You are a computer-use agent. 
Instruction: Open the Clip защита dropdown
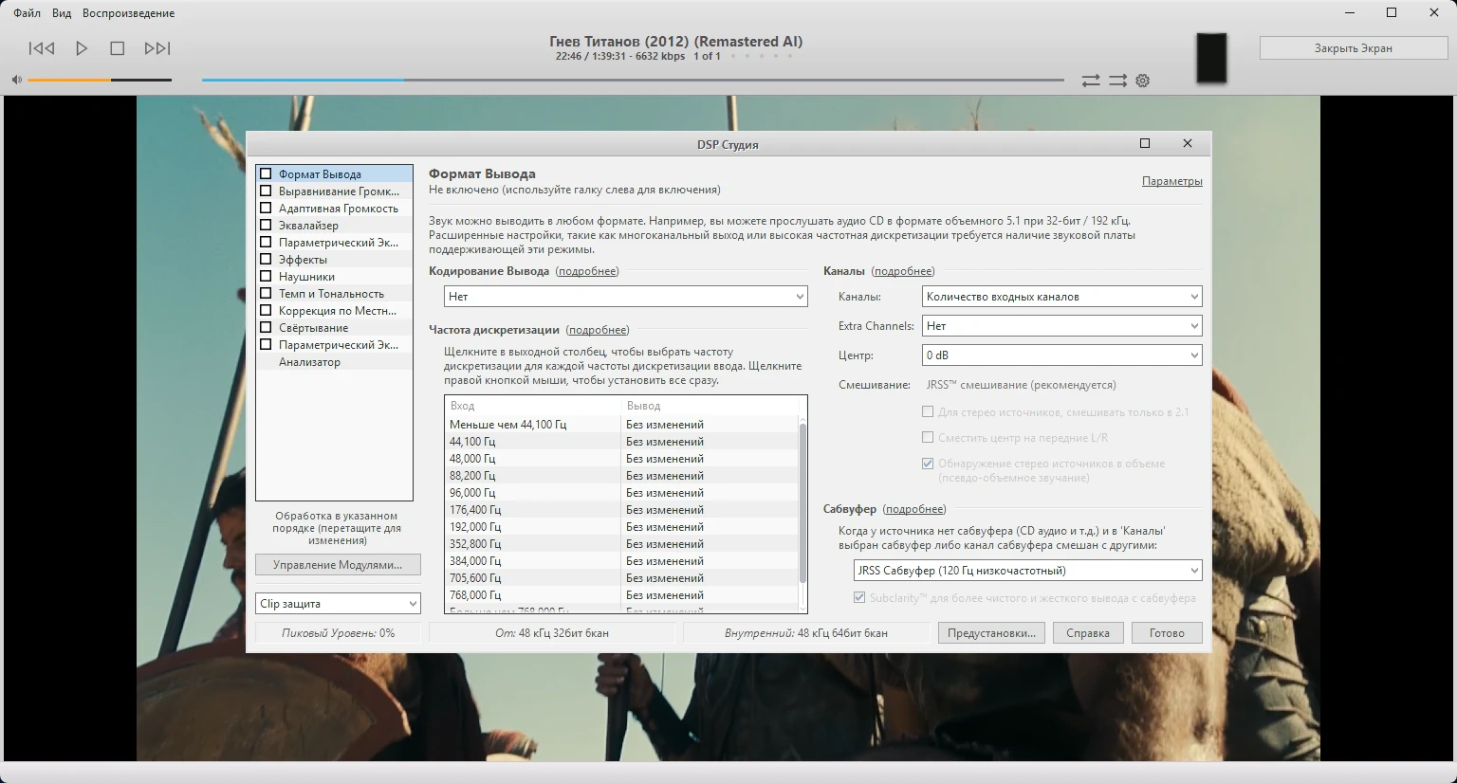click(338, 604)
